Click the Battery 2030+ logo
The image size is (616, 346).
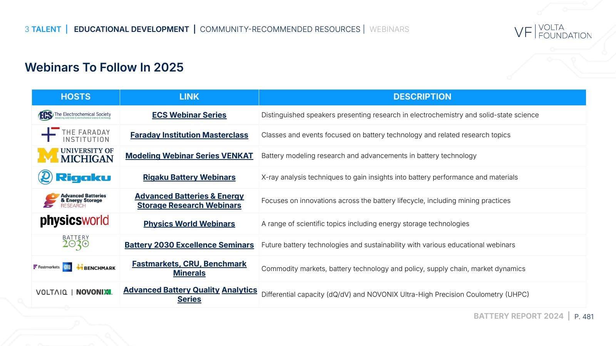click(x=76, y=243)
